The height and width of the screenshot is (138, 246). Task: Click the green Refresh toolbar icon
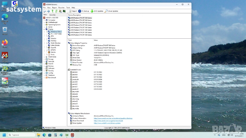point(56,11)
